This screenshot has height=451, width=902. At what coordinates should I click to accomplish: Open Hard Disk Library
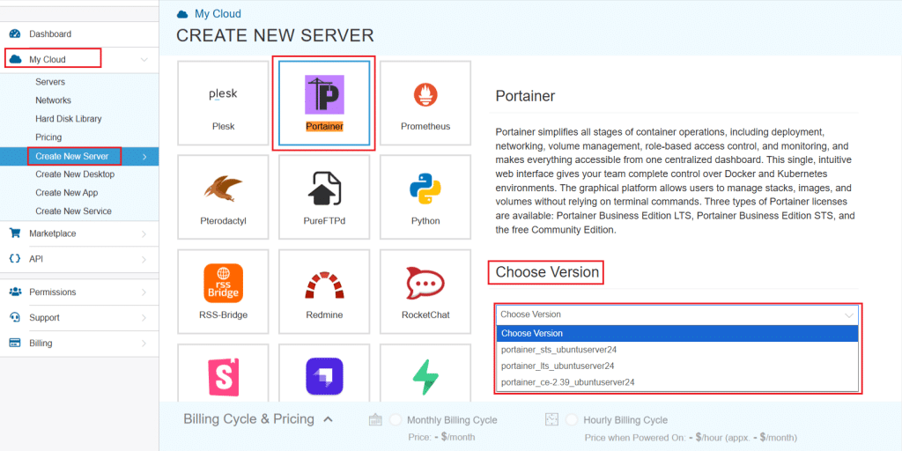click(x=69, y=119)
